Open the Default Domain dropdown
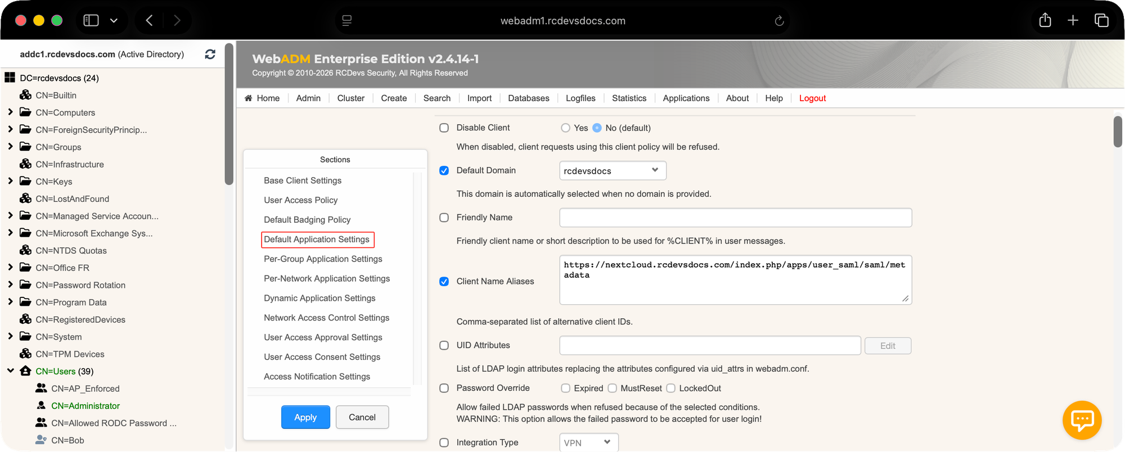This screenshot has width=1125, height=452. (613, 170)
